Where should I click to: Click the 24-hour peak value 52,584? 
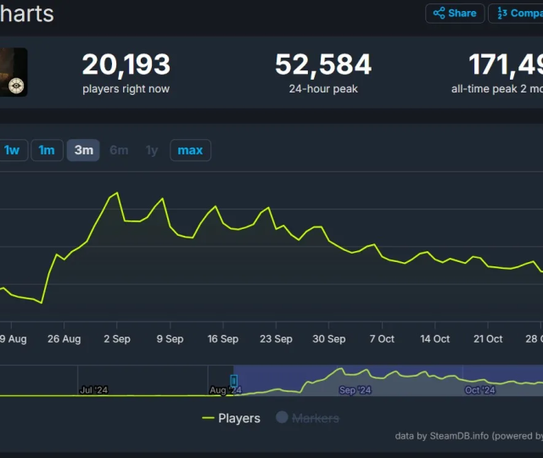tap(322, 64)
